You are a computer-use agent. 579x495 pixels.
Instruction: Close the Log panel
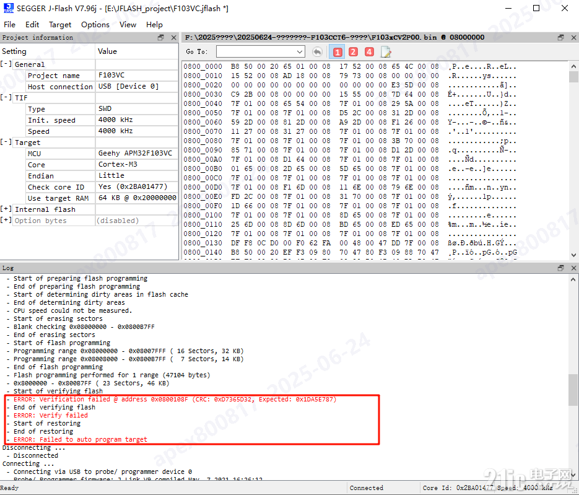point(573,268)
